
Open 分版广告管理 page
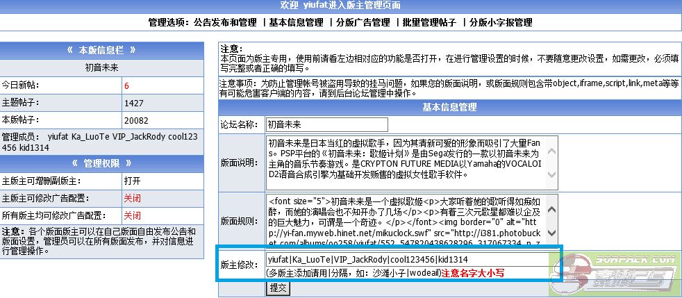pyautogui.click(x=361, y=22)
